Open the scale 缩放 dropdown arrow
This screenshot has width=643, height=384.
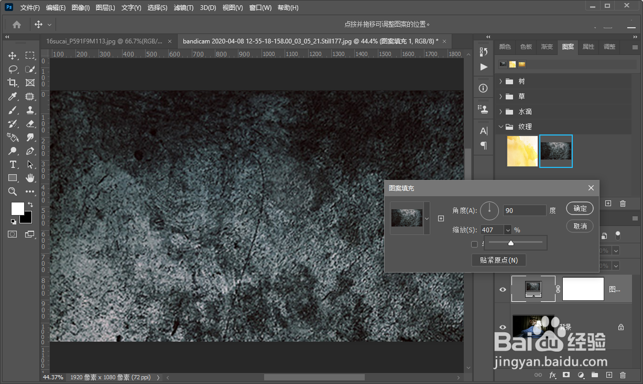pyautogui.click(x=507, y=230)
